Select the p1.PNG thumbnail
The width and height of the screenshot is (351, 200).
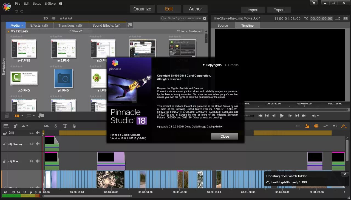point(63,78)
